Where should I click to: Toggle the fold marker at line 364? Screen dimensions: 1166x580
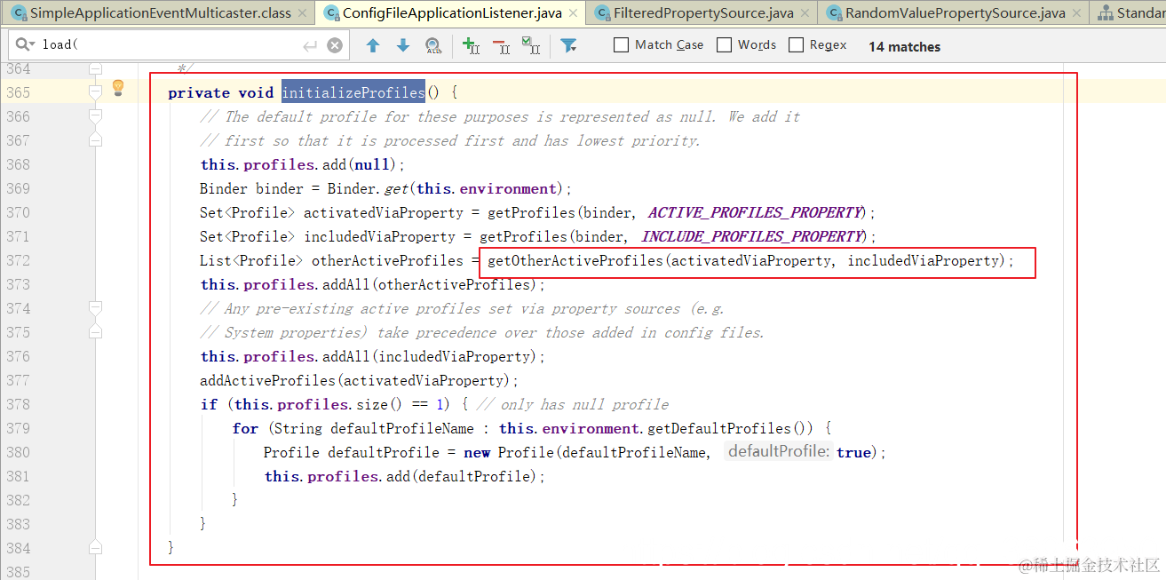96,68
